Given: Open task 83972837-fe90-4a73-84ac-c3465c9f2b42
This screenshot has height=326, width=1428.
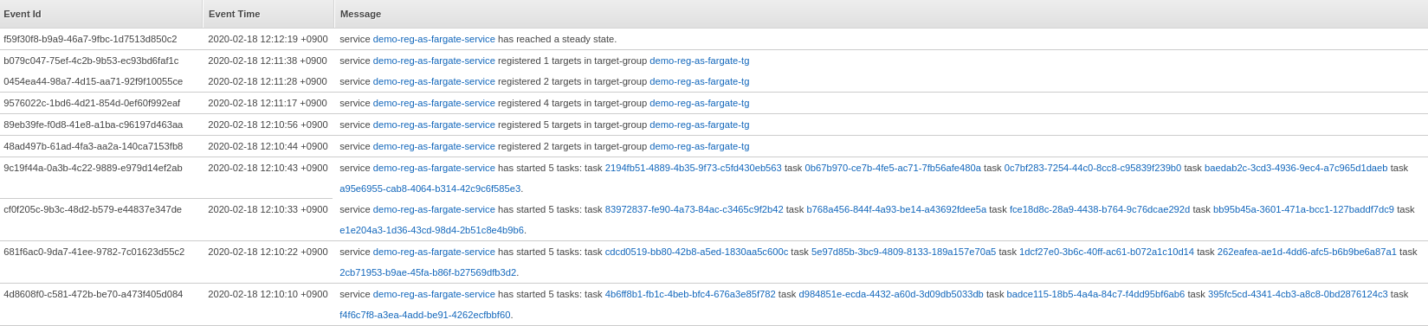Looking at the screenshot, I should click(694, 209).
